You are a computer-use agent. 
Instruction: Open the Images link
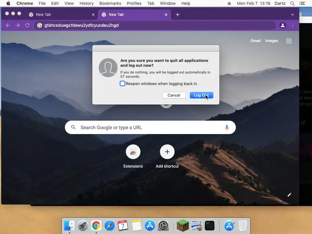coord(271,41)
